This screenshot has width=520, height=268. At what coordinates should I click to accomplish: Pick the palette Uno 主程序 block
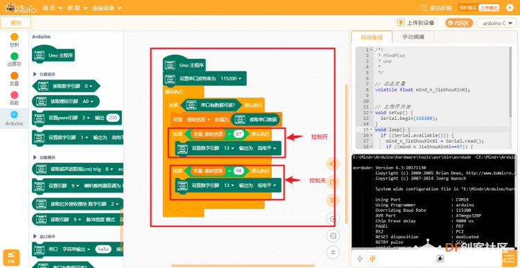tap(53, 55)
